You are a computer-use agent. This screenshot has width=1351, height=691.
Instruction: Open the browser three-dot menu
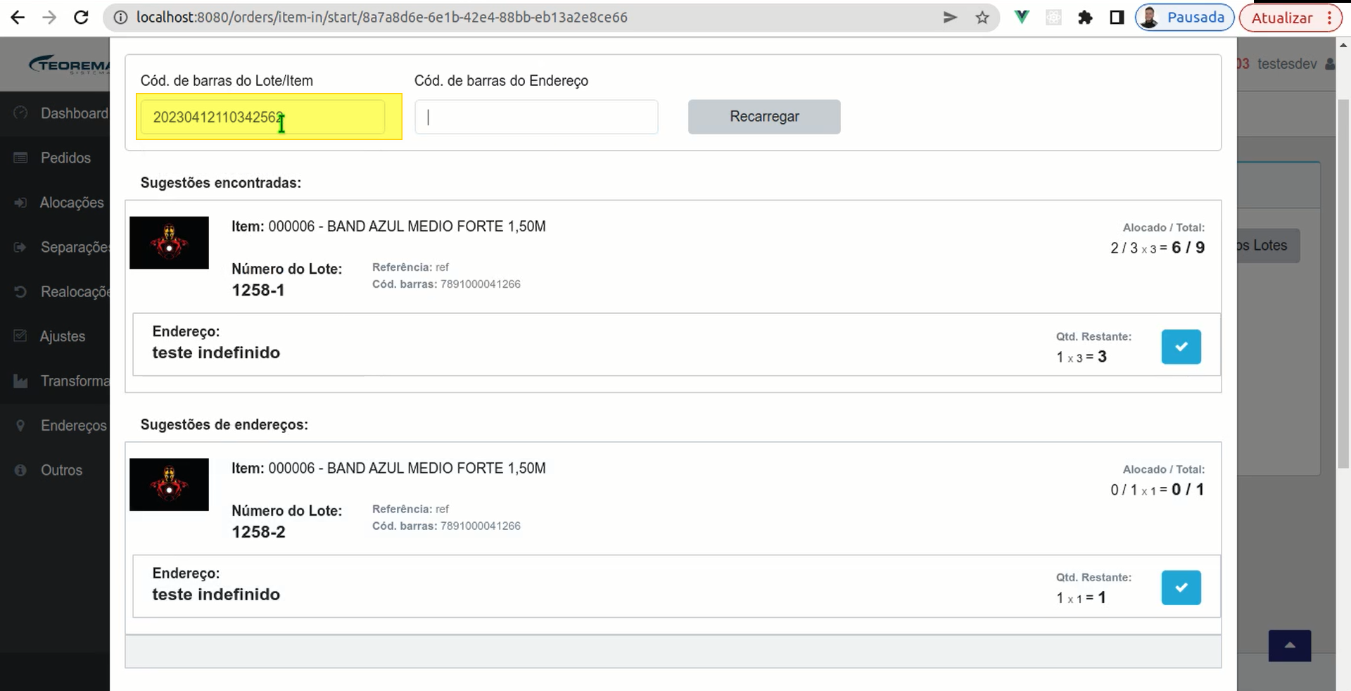coord(1329,18)
